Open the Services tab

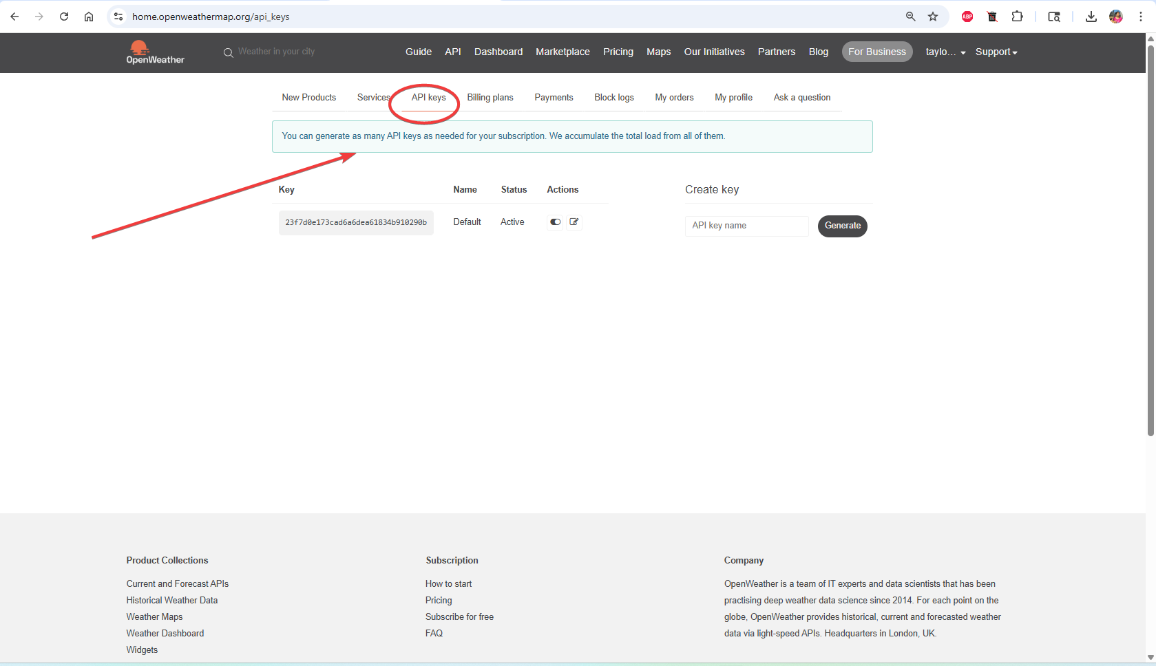[x=374, y=97]
